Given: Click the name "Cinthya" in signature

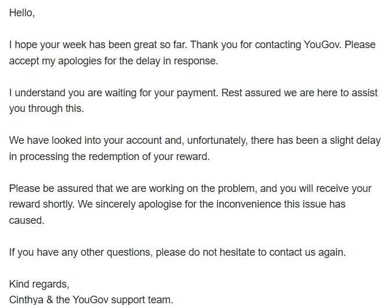Looking at the screenshot, I should point(26,300).
